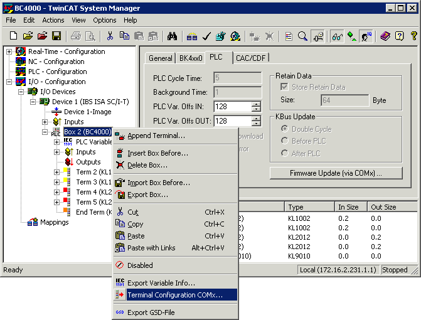Open the Options menu

(104, 20)
